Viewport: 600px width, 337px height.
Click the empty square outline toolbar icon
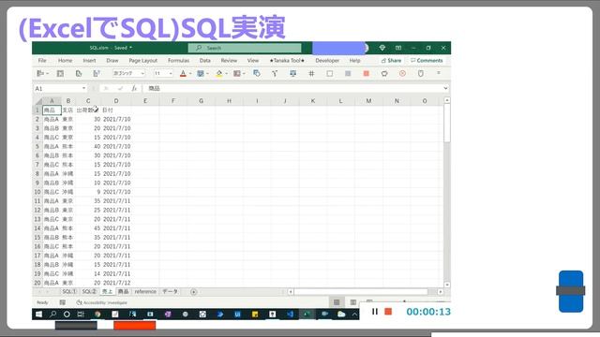(x=329, y=73)
